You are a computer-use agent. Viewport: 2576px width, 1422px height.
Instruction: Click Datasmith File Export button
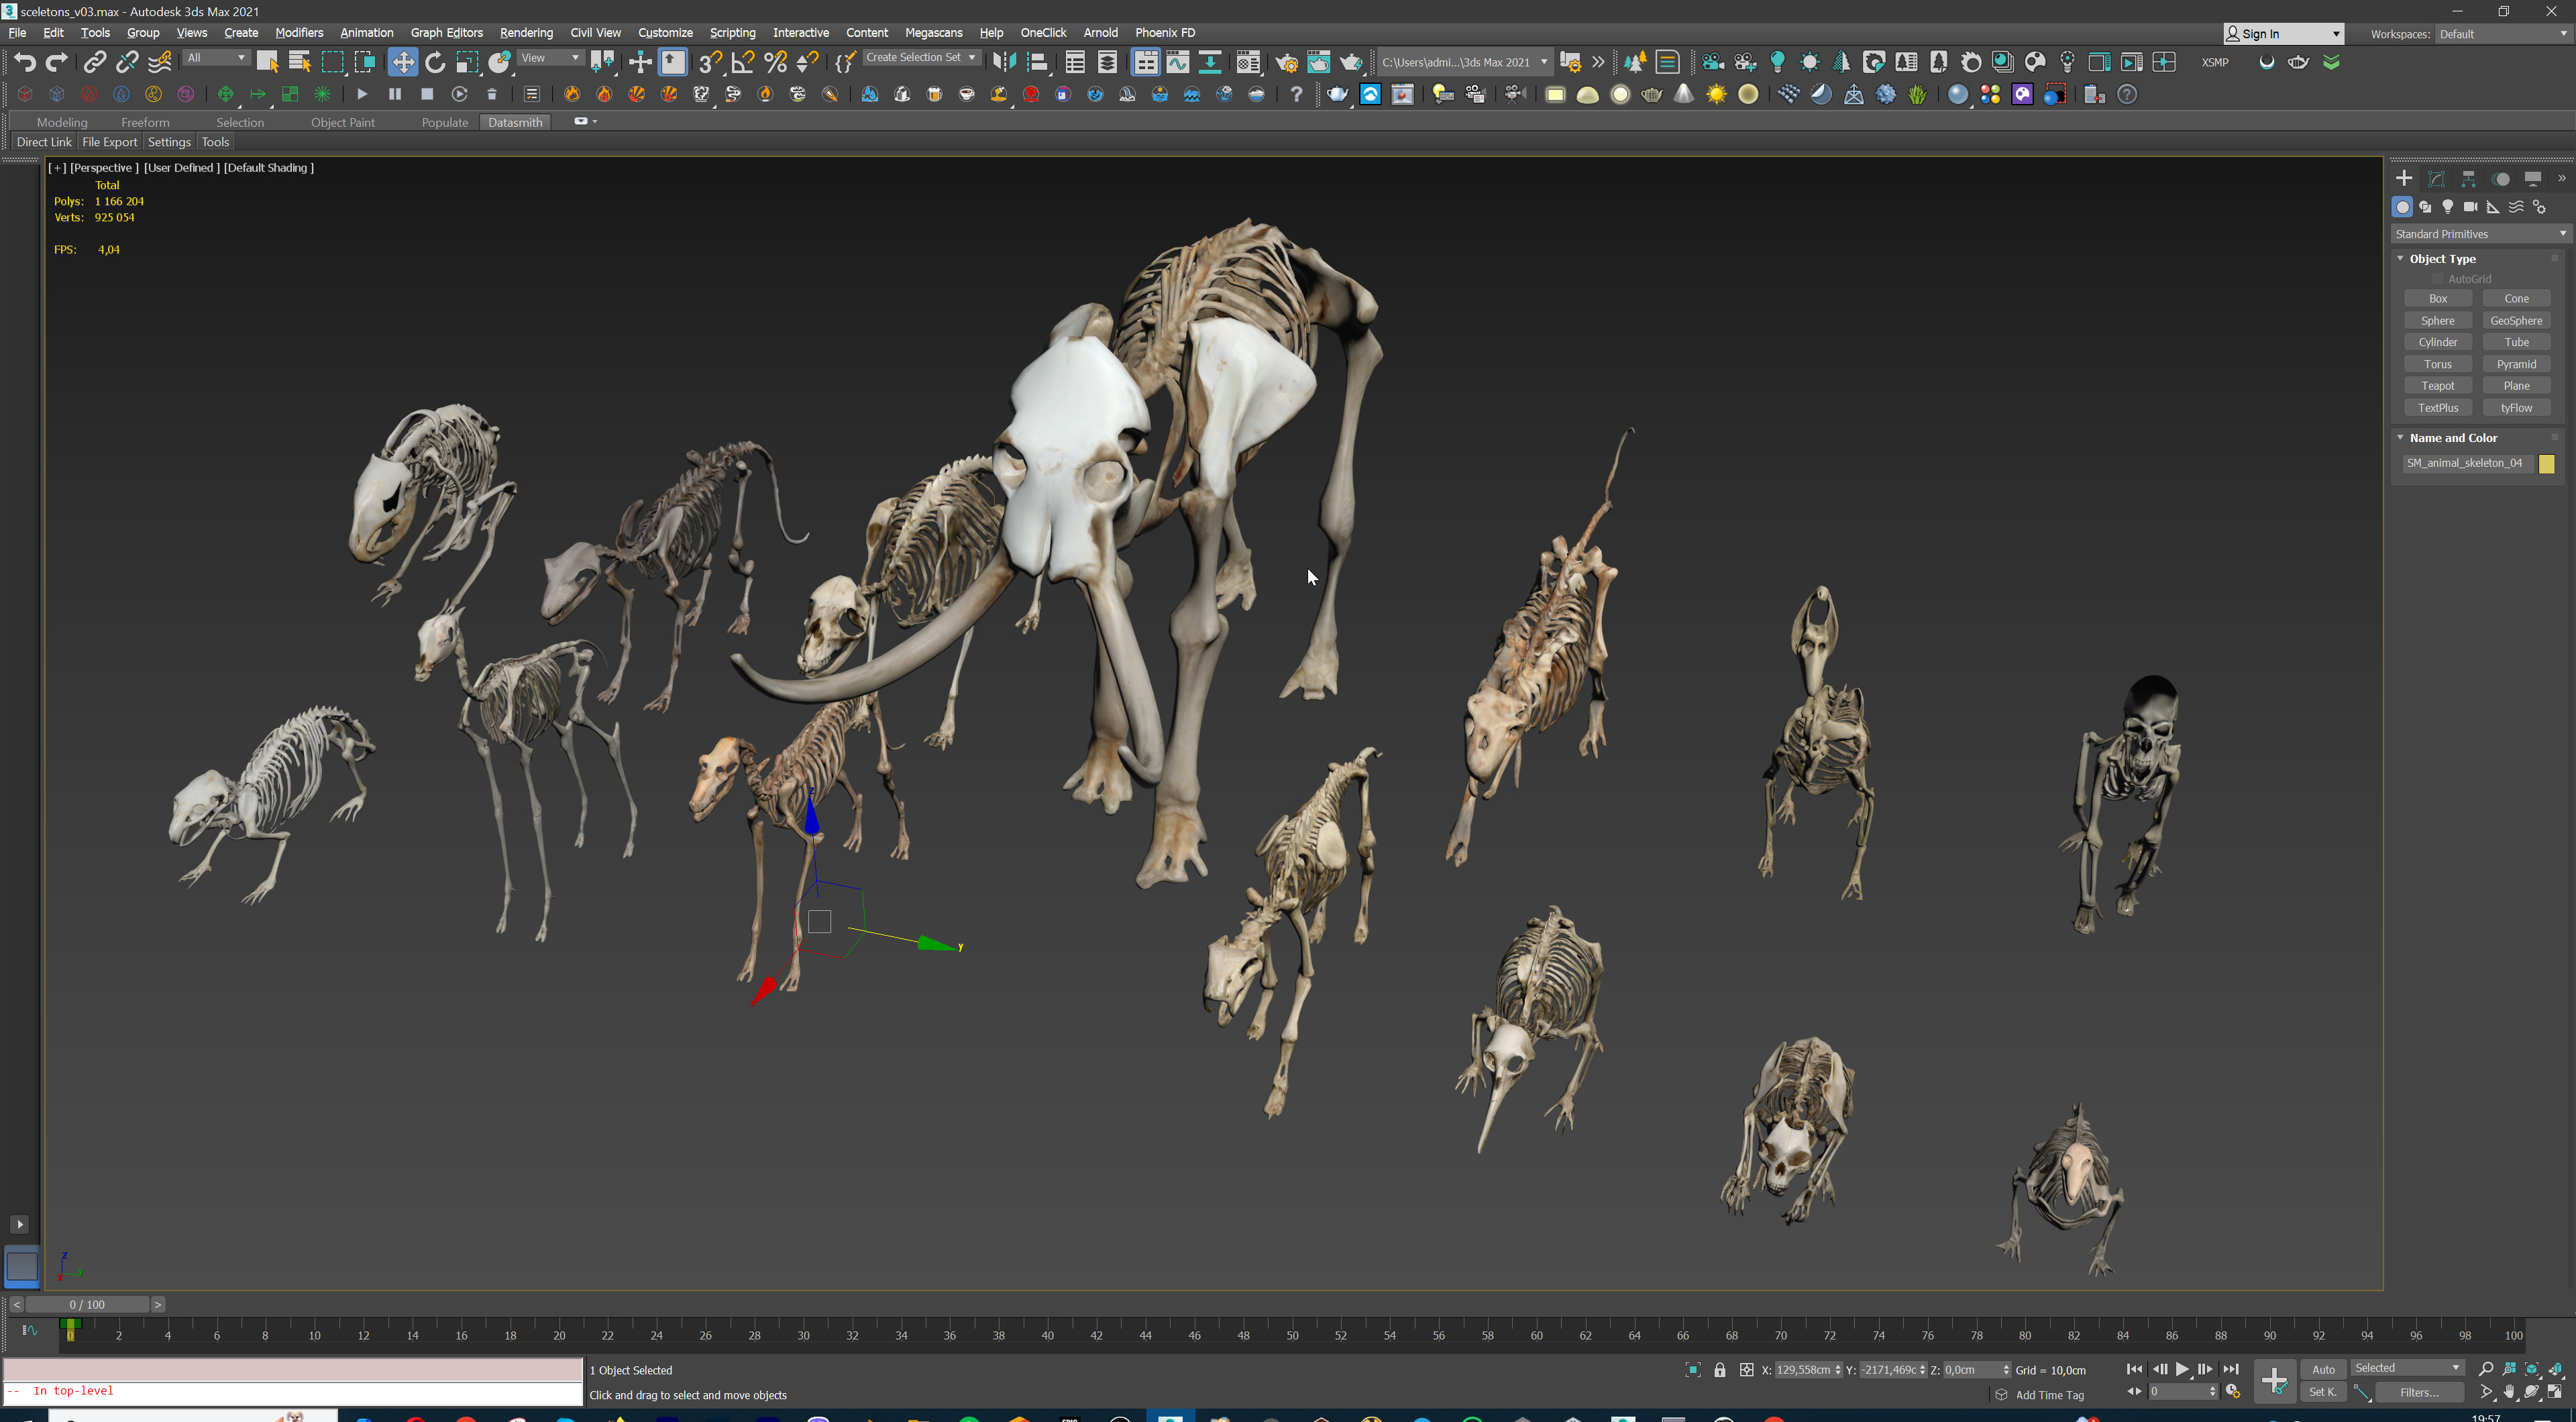(109, 142)
